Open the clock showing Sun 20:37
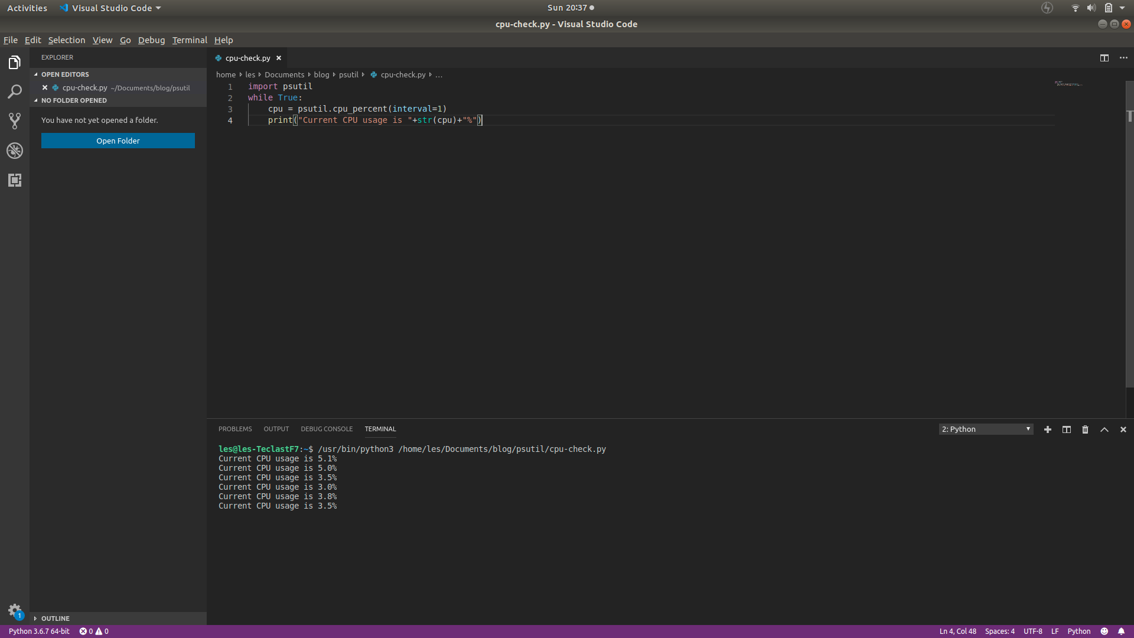 click(x=571, y=8)
